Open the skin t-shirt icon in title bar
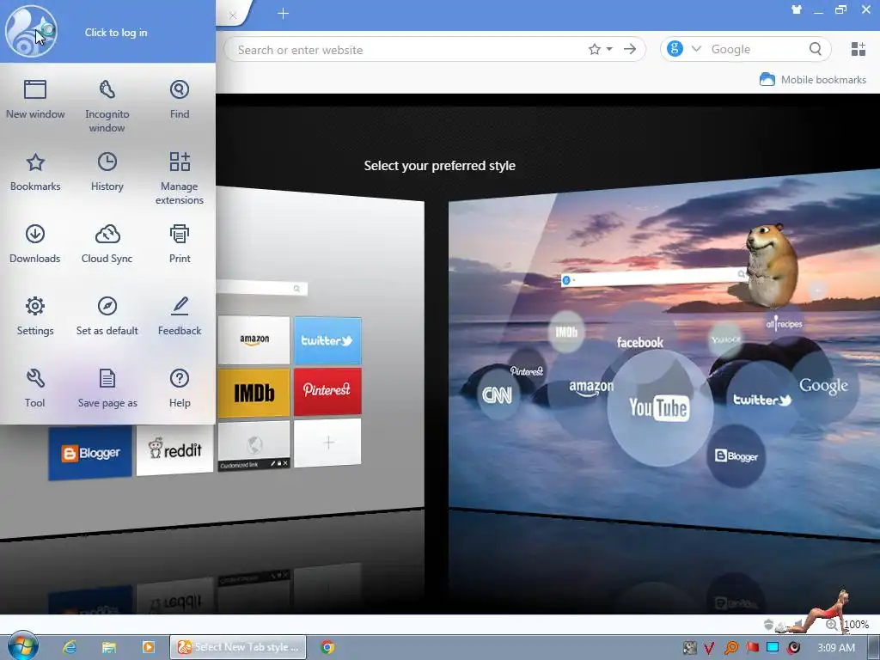 pos(796,10)
